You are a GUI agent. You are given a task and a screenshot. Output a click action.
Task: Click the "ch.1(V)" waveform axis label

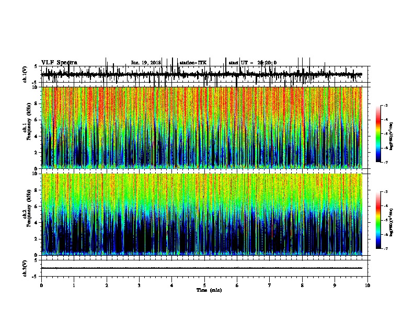coord(25,74)
